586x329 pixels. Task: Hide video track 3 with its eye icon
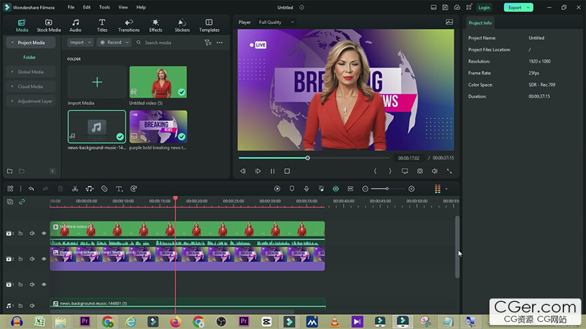tap(44, 233)
